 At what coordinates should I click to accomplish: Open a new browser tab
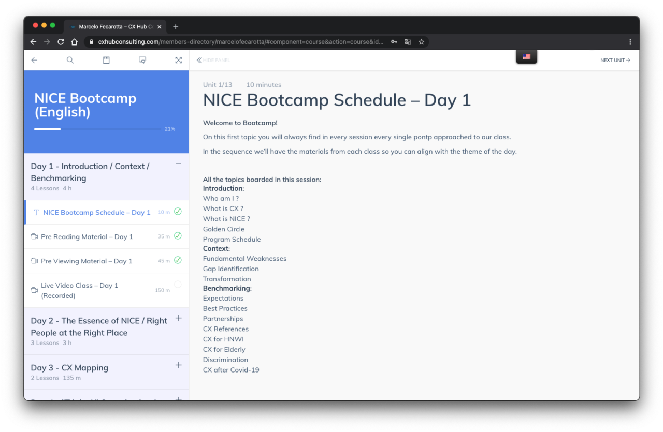(x=176, y=27)
